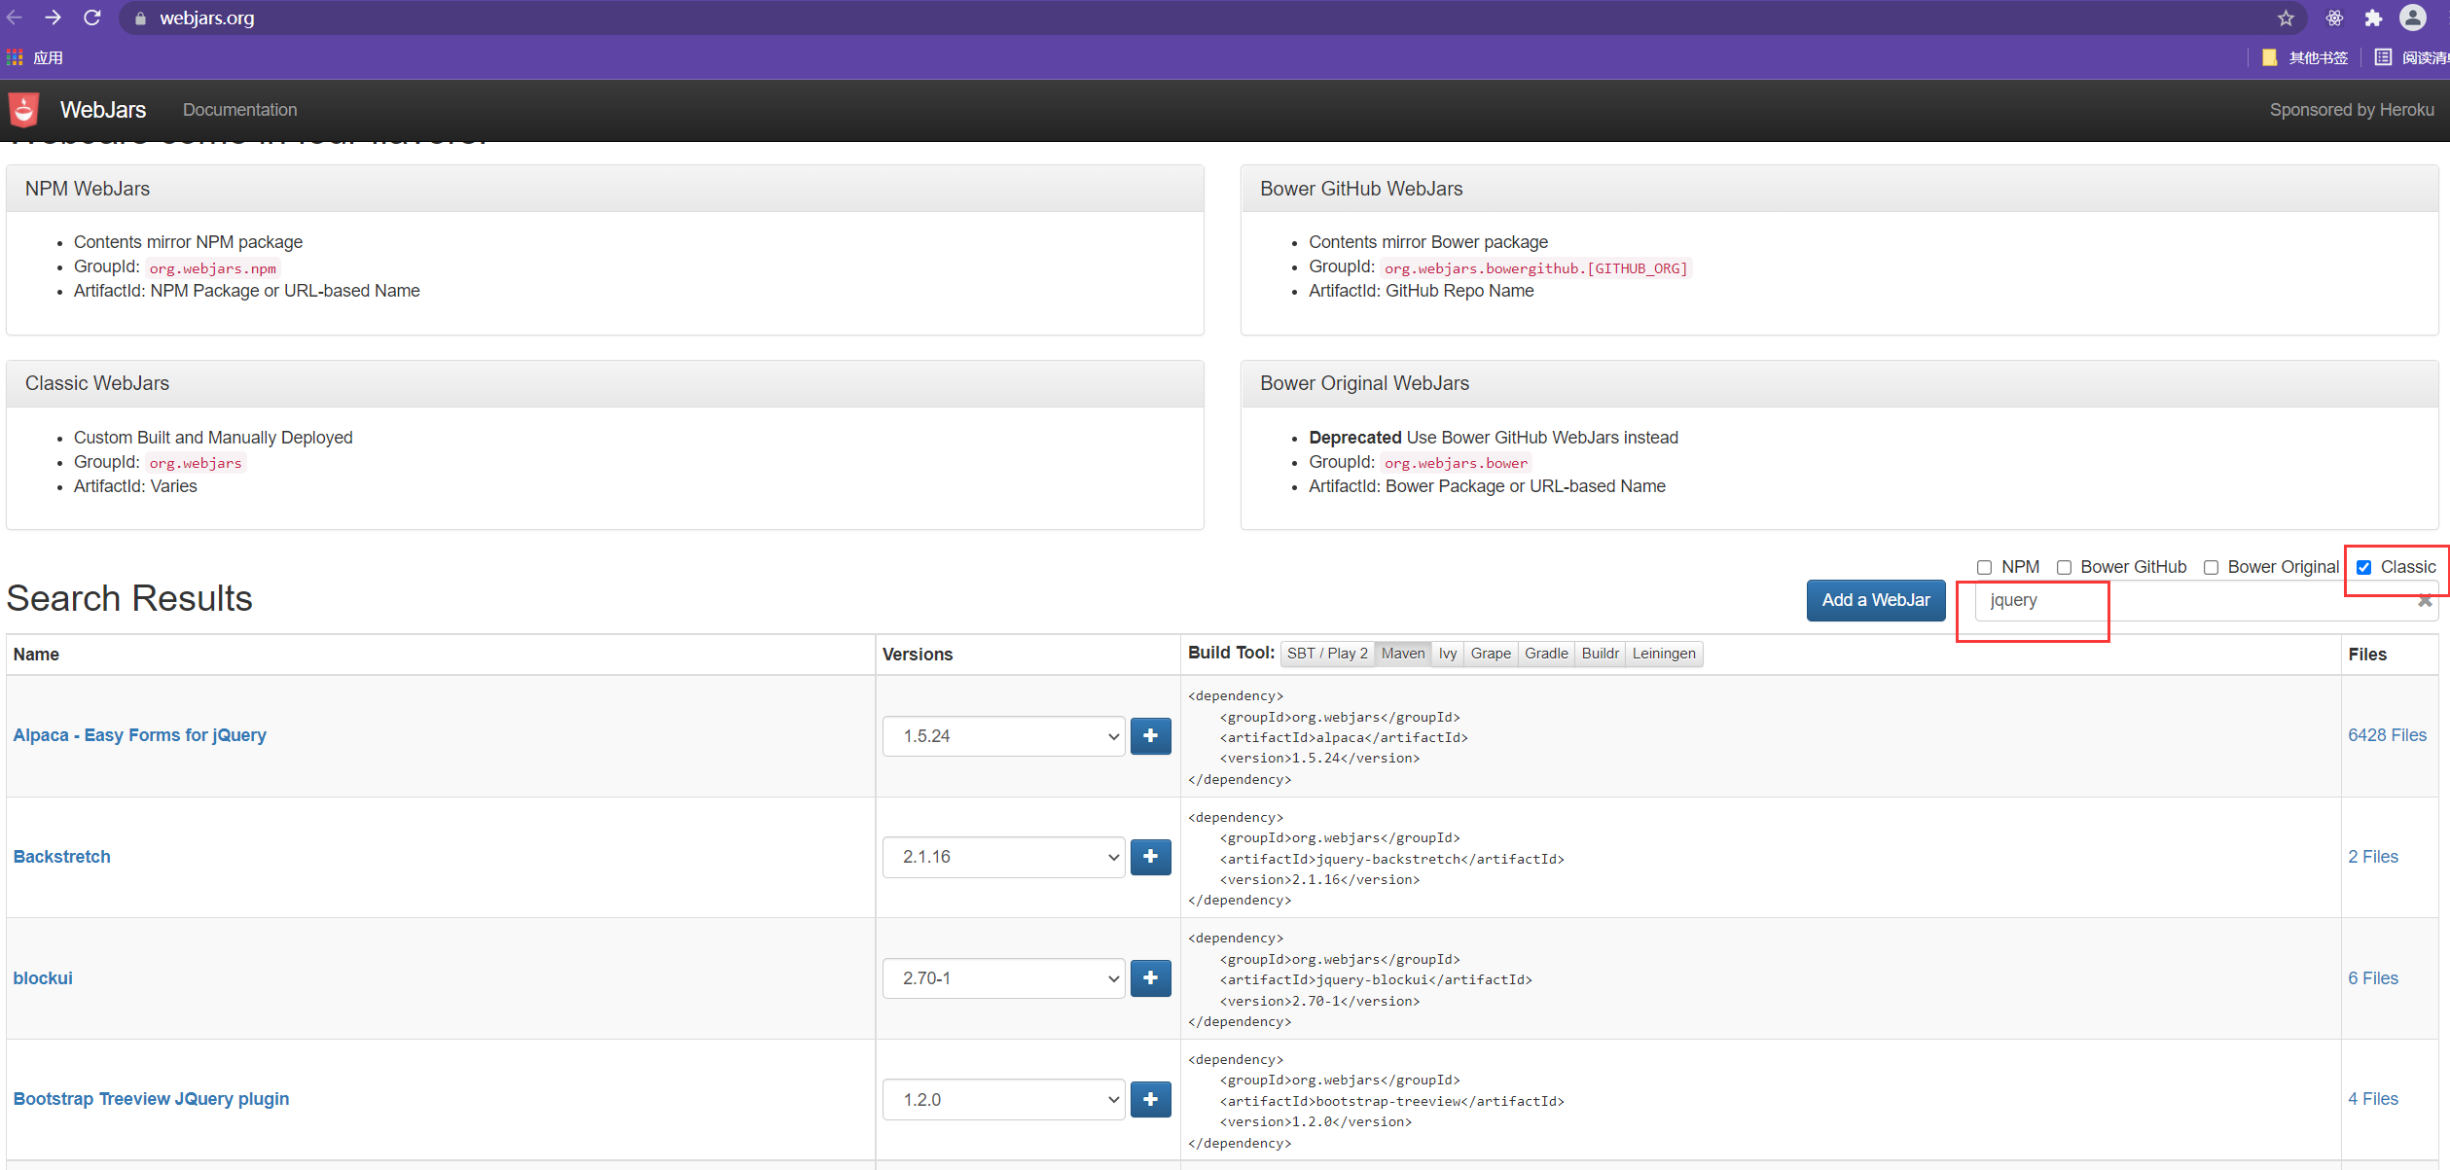
Task: Open the Alpaca version dropdown 1.5.24
Action: point(1003,736)
